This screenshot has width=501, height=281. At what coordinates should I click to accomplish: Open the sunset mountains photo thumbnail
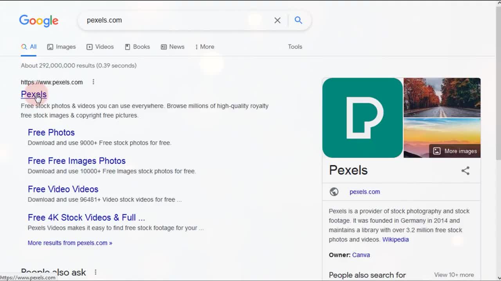tap(442, 138)
